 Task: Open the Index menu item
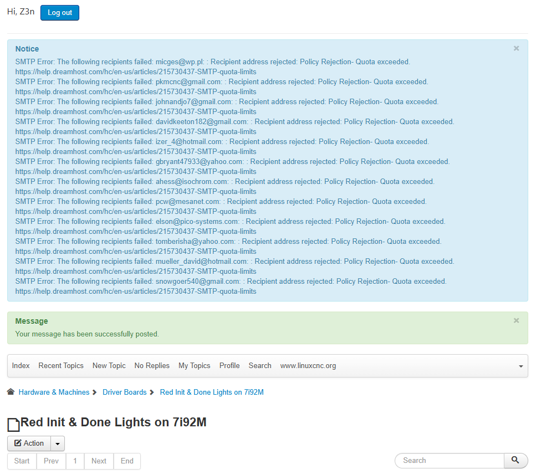(x=21, y=366)
